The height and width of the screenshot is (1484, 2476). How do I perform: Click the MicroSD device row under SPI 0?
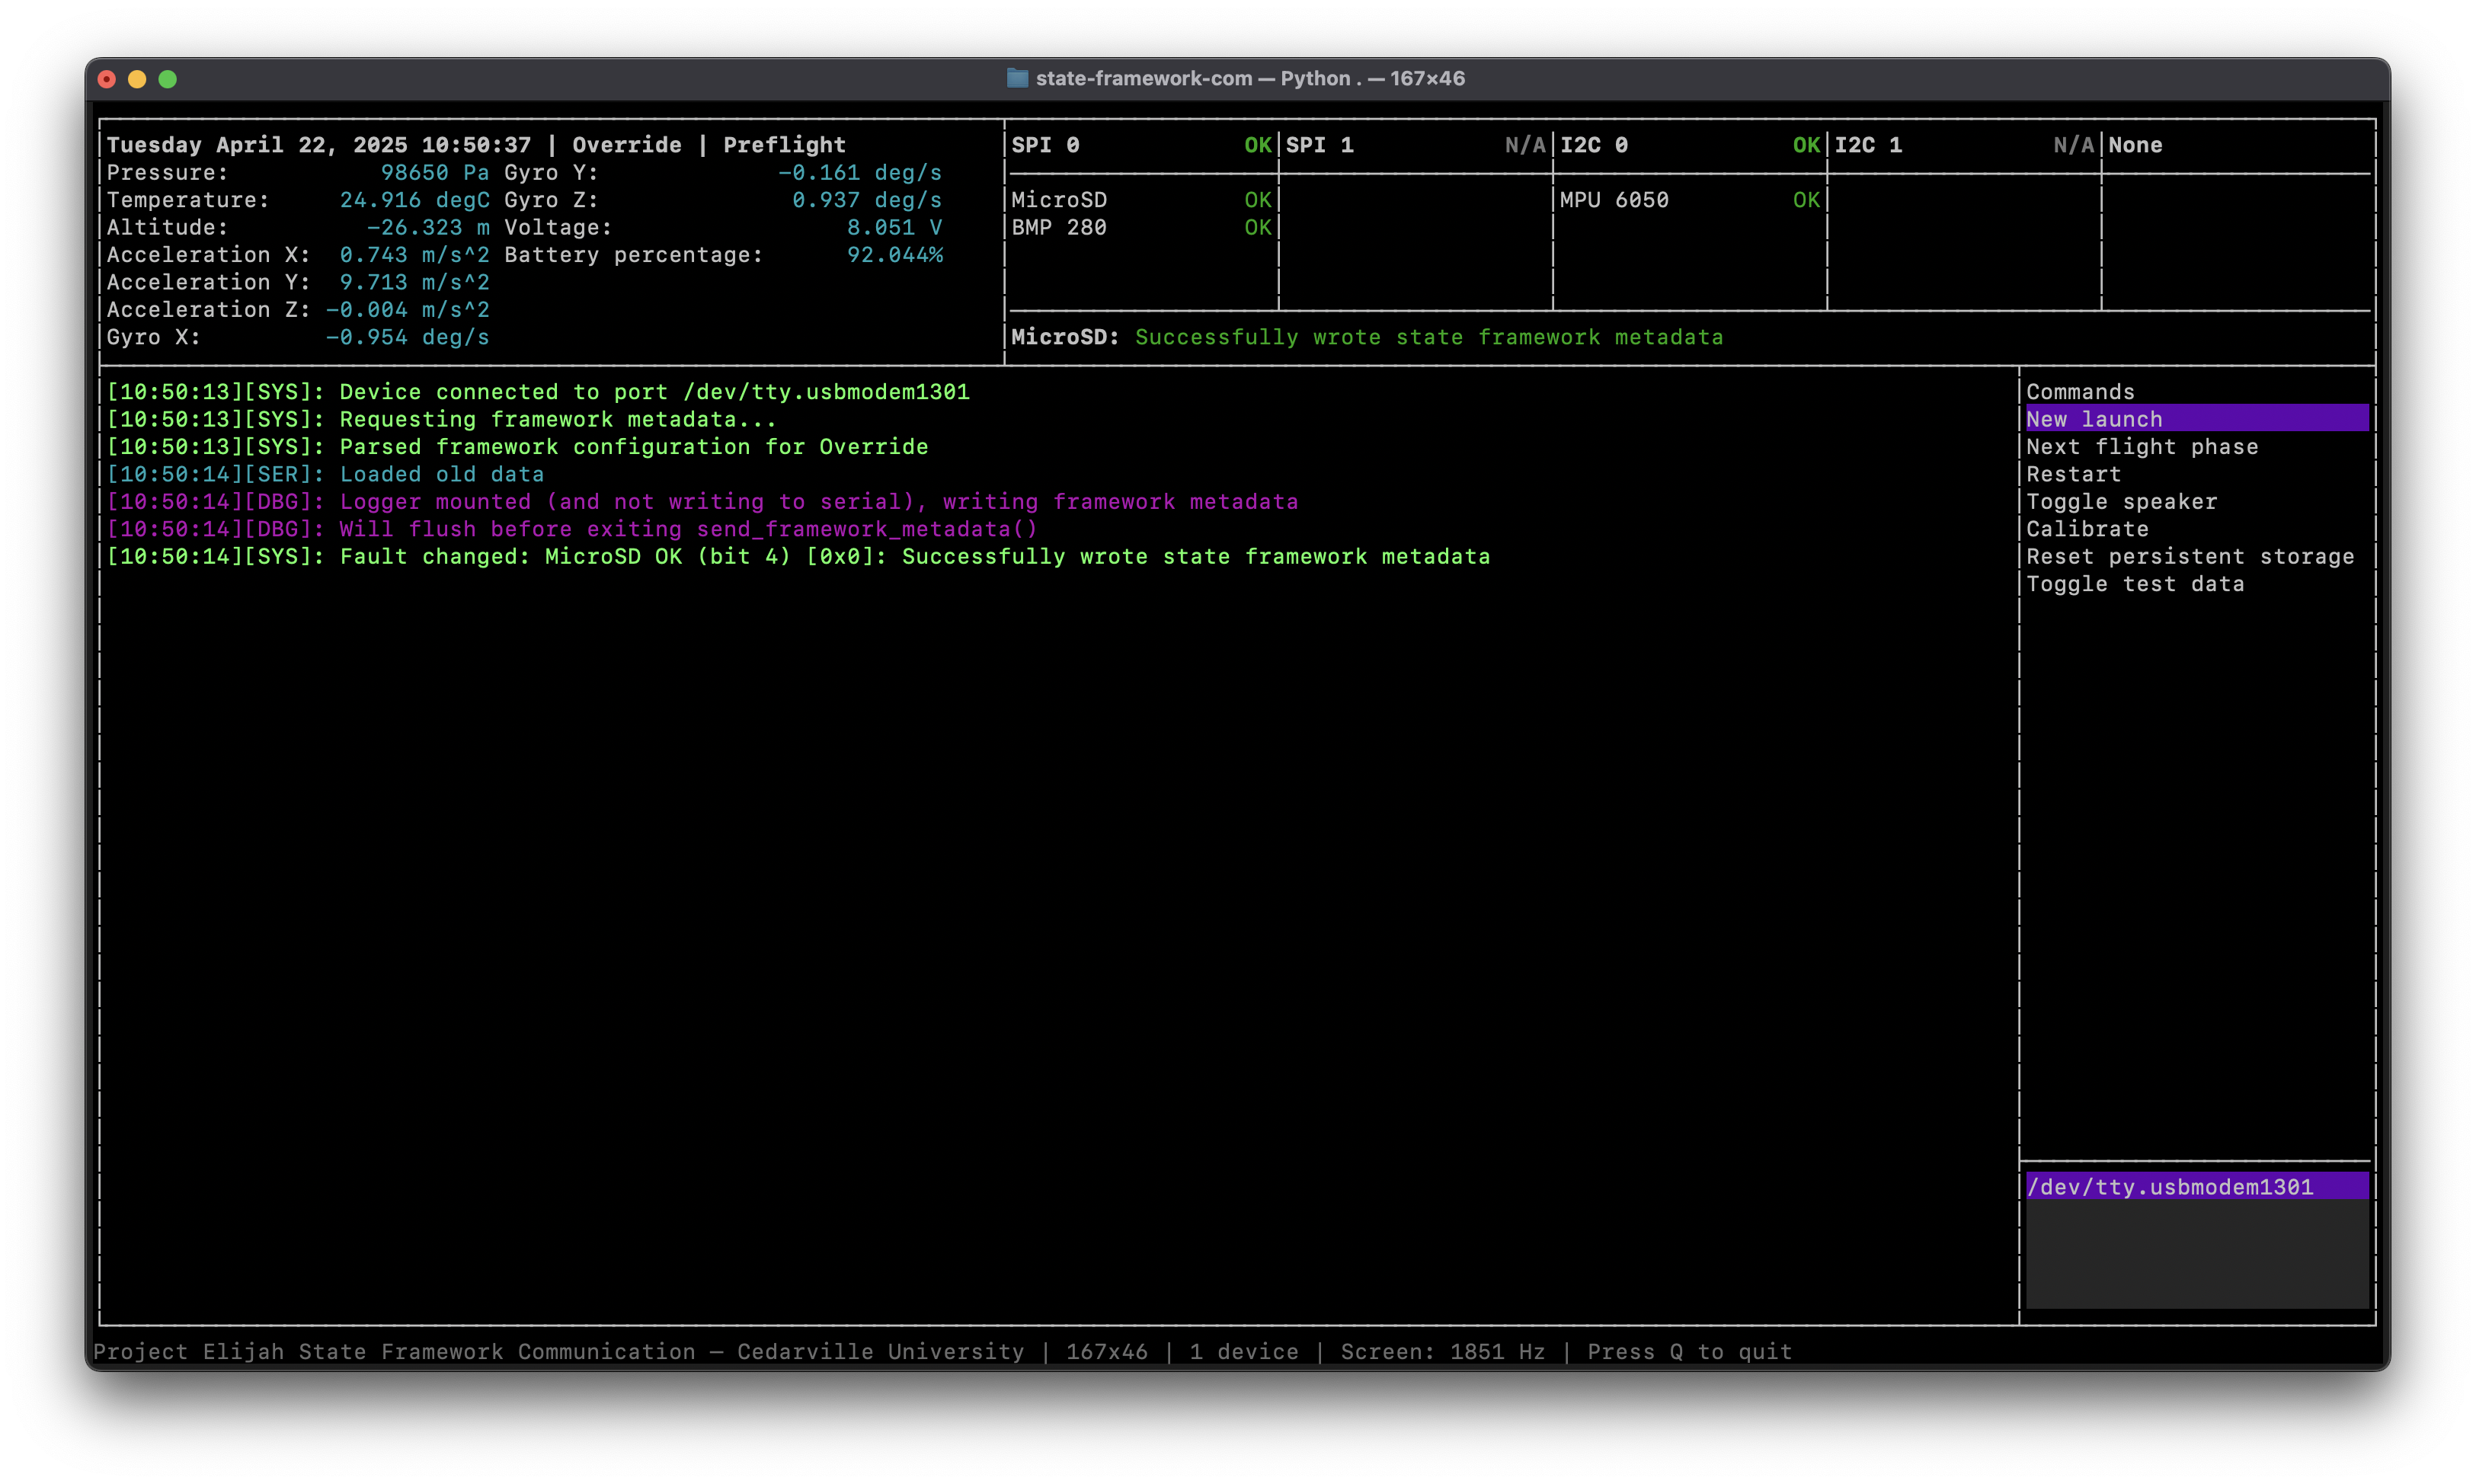click(1141, 200)
